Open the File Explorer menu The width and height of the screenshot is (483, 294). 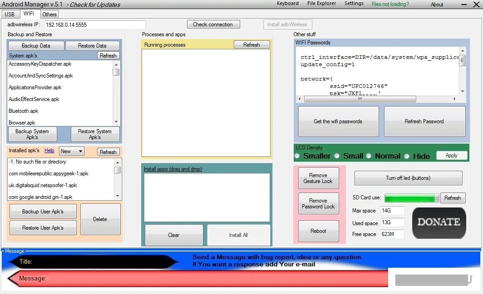(321, 3)
